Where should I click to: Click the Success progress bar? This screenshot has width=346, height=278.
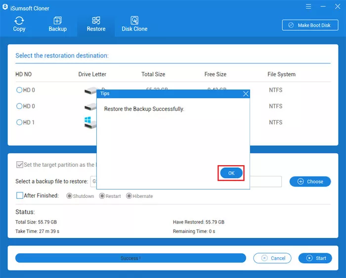[130, 258]
